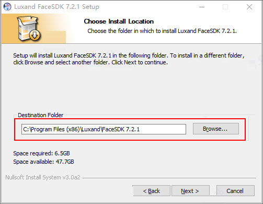Click the Choose Install Location heading
Viewport: 263px width, 204px height.
click(x=119, y=21)
